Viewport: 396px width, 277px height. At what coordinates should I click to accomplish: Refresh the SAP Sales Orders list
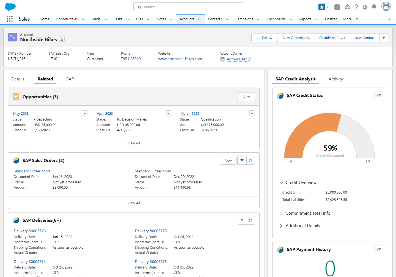(x=251, y=160)
